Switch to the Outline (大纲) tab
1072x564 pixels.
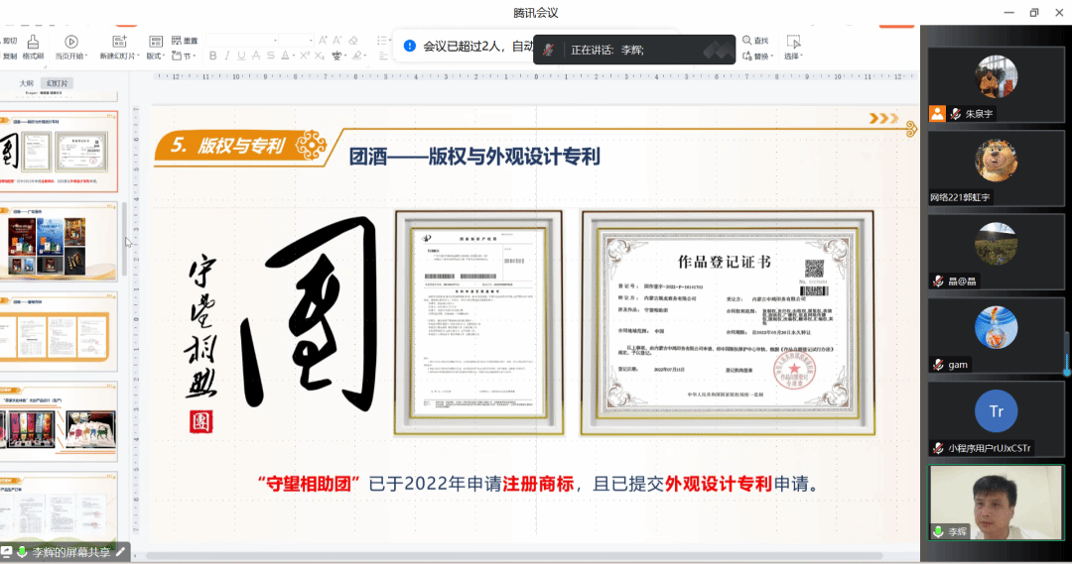pos(27,83)
